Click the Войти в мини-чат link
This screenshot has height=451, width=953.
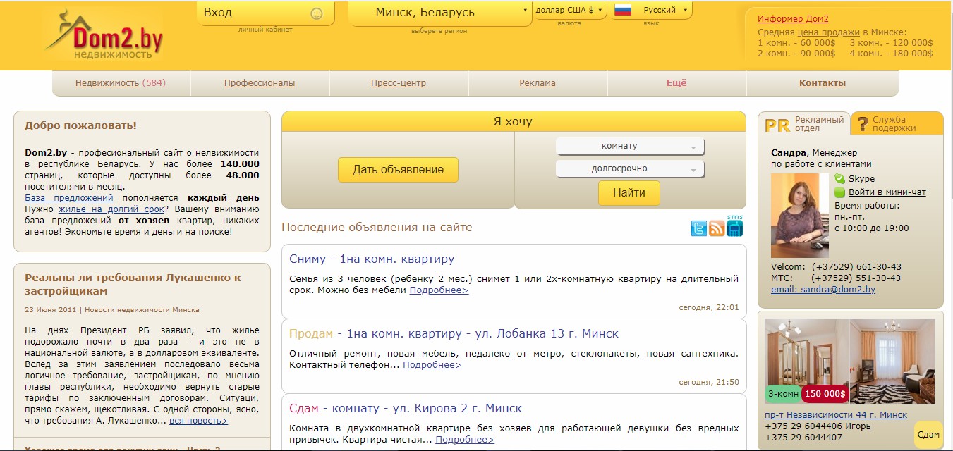887,192
